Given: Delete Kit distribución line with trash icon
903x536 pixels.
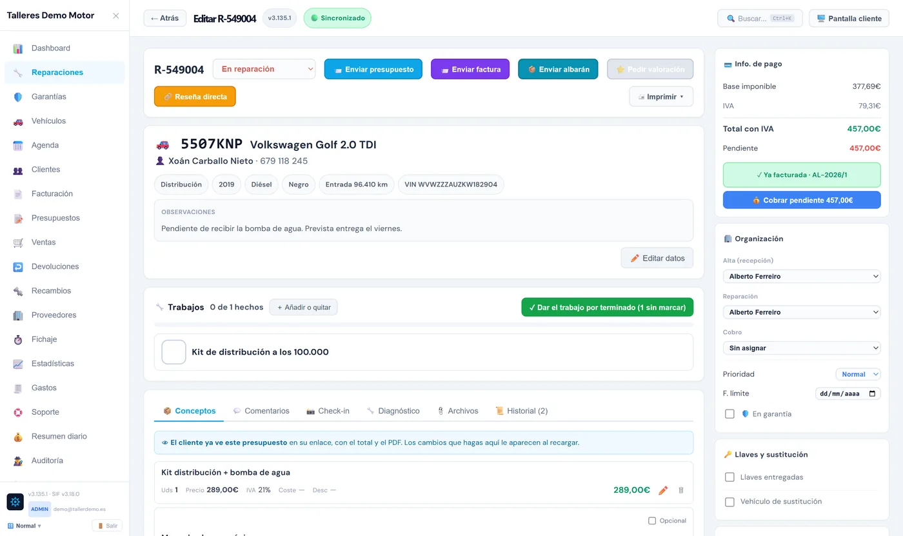Looking at the screenshot, I should [x=681, y=490].
